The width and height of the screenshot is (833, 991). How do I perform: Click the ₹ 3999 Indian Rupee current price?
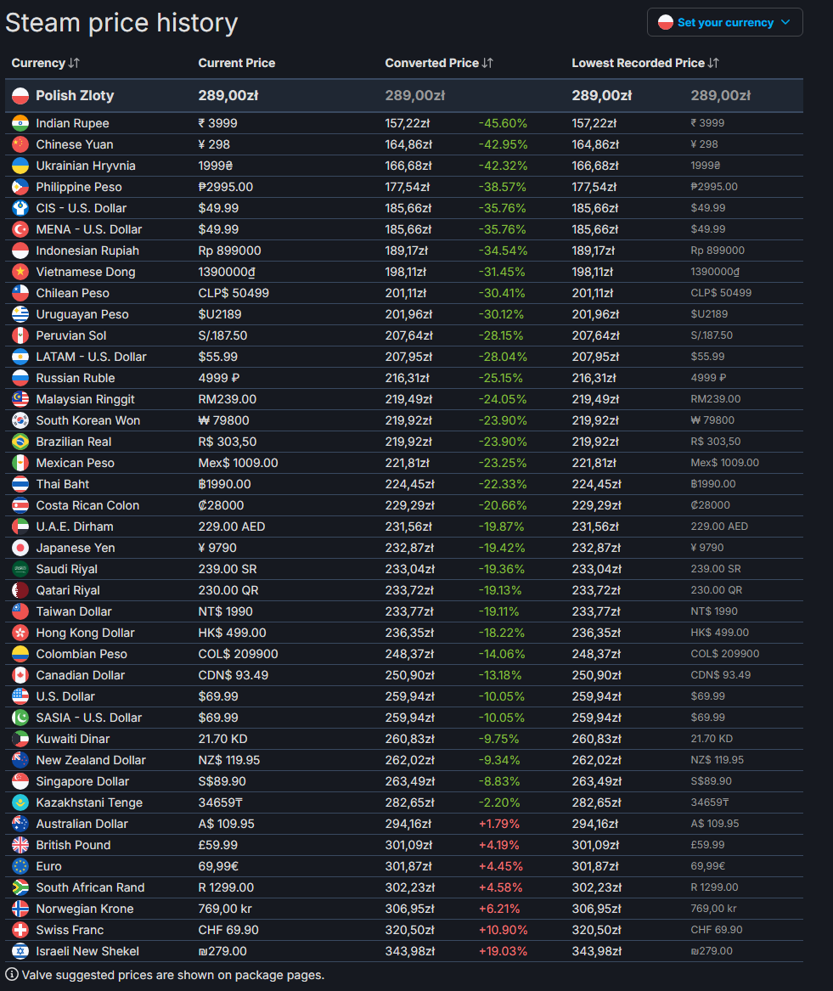217,123
